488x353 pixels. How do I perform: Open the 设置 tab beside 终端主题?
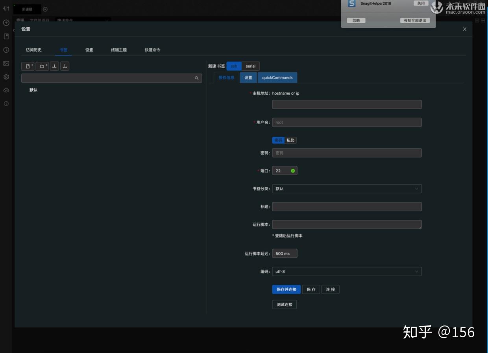89,50
